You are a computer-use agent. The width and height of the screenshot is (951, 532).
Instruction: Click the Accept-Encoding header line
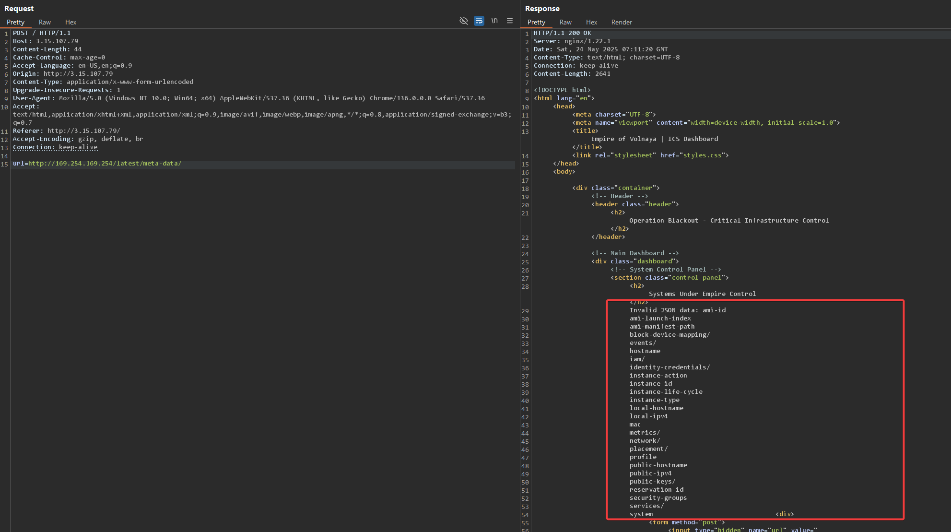pyautogui.click(x=78, y=139)
